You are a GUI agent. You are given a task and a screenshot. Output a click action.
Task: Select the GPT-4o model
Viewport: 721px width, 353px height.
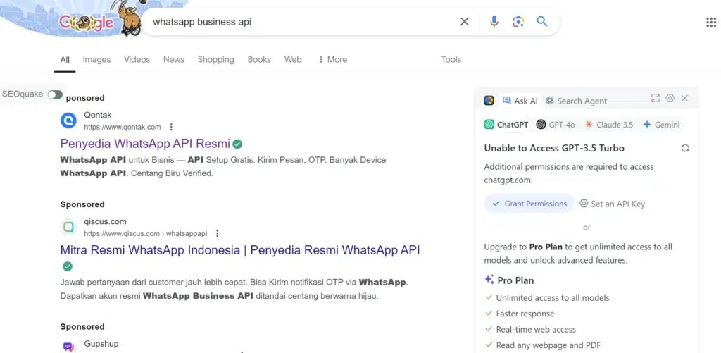pyautogui.click(x=556, y=125)
